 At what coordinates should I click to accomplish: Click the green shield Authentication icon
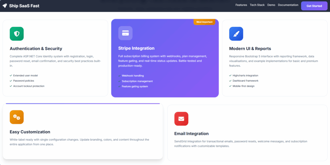pos(17,34)
